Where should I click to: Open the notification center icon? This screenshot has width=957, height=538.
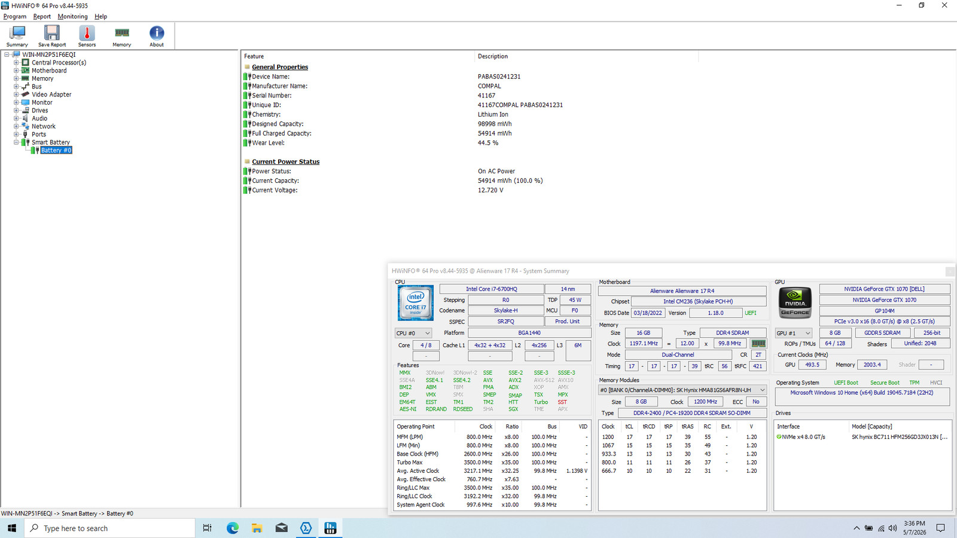(940, 528)
